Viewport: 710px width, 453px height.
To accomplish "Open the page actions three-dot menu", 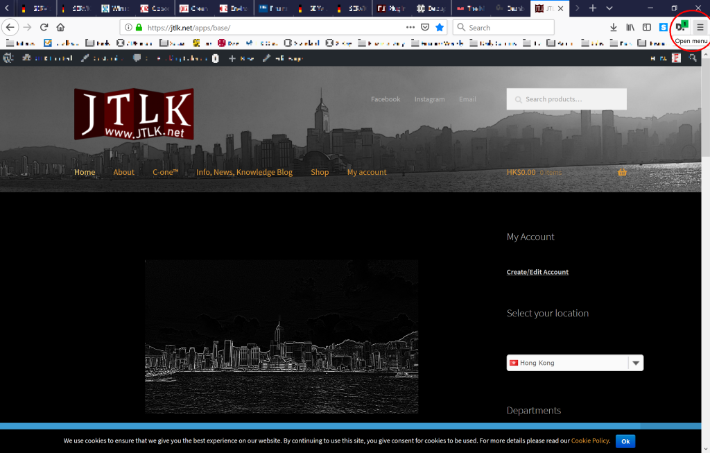I will pyautogui.click(x=410, y=27).
